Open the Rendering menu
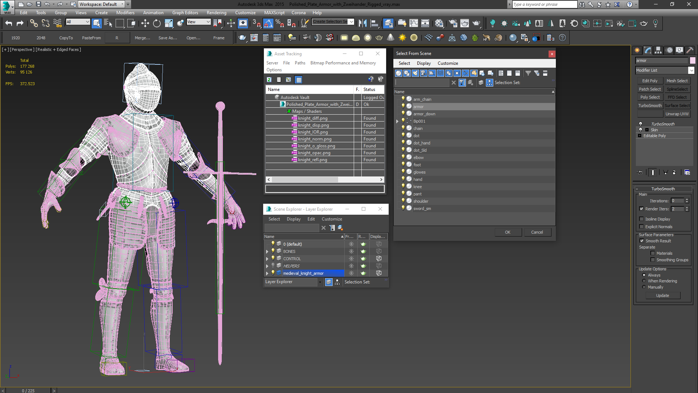The width and height of the screenshot is (698, 393). (x=216, y=12)
